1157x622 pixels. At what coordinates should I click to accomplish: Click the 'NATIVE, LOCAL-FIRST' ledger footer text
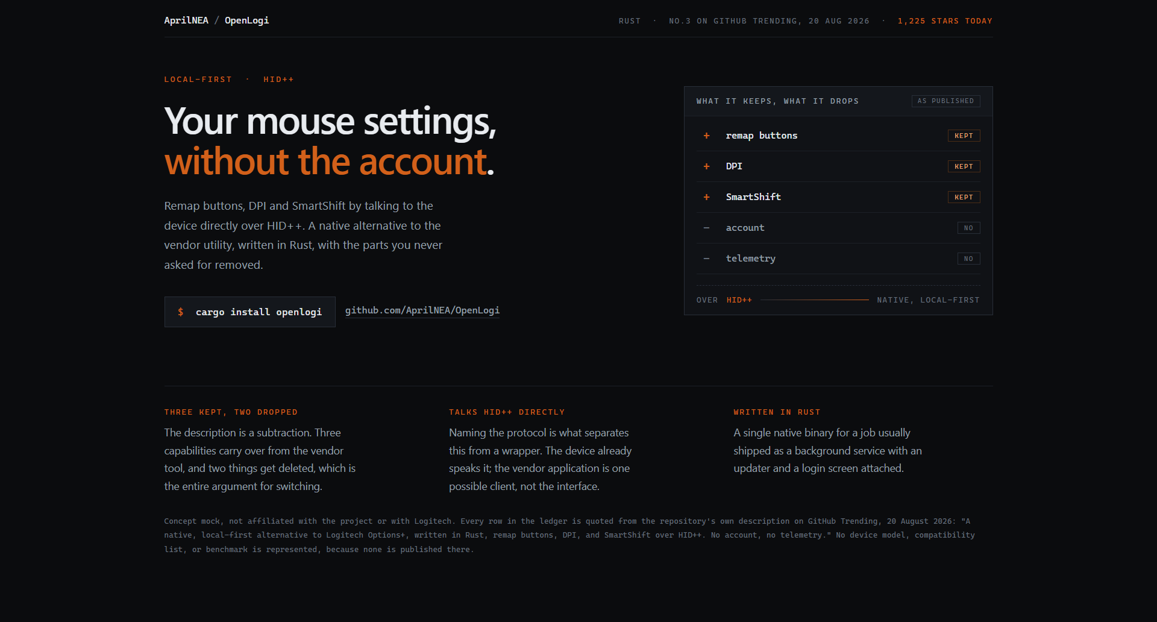click(928, 300)
